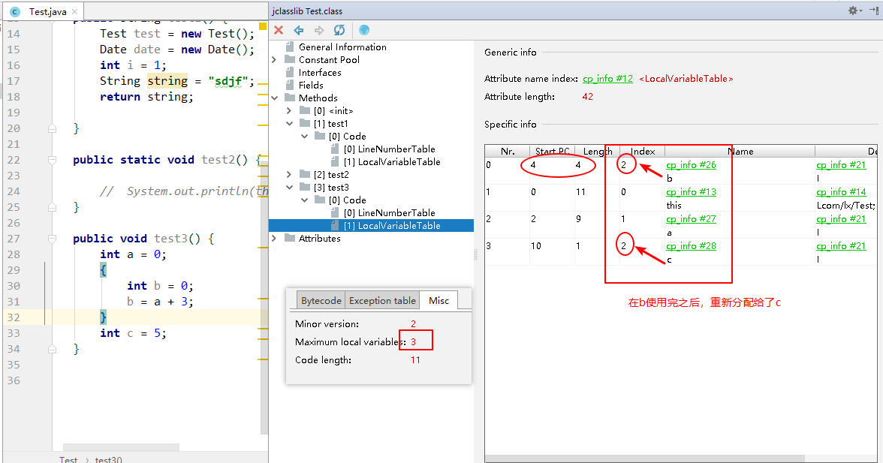The height and width of the screenshot is (463, 883).
Task: Open attribute name link cp_info #12
Action: pyautogui.click(x=607, y=79)
